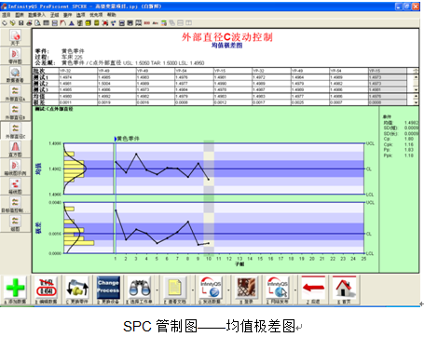Click the house 首页 home button
Viewport: 424px width, 337px height.
tap(345, 290)
